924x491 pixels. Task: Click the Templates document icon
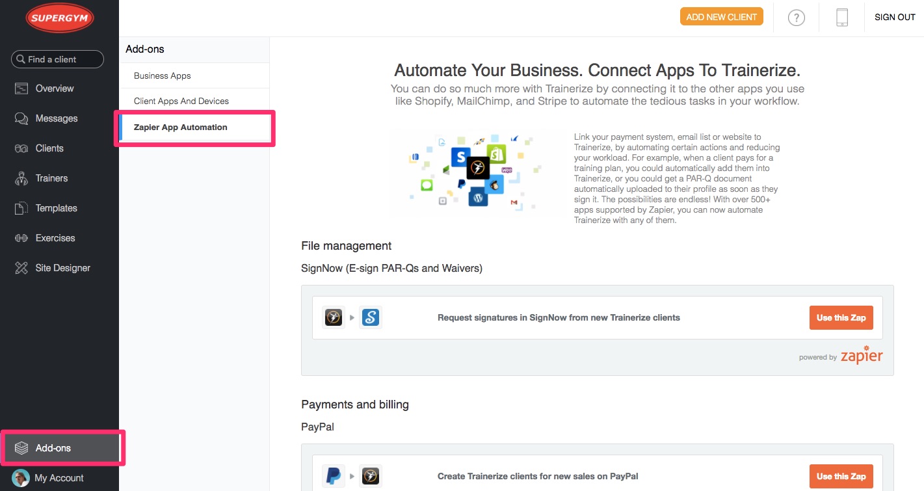click(x=21, y=208)
